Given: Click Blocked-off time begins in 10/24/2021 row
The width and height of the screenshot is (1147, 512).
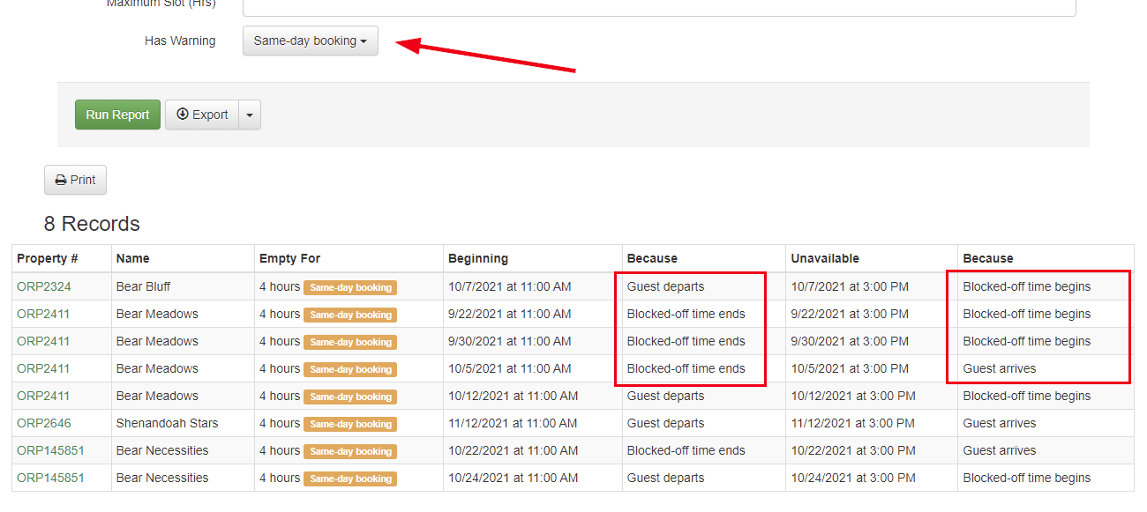Looking at the screenshot, I should point(1027,478).
